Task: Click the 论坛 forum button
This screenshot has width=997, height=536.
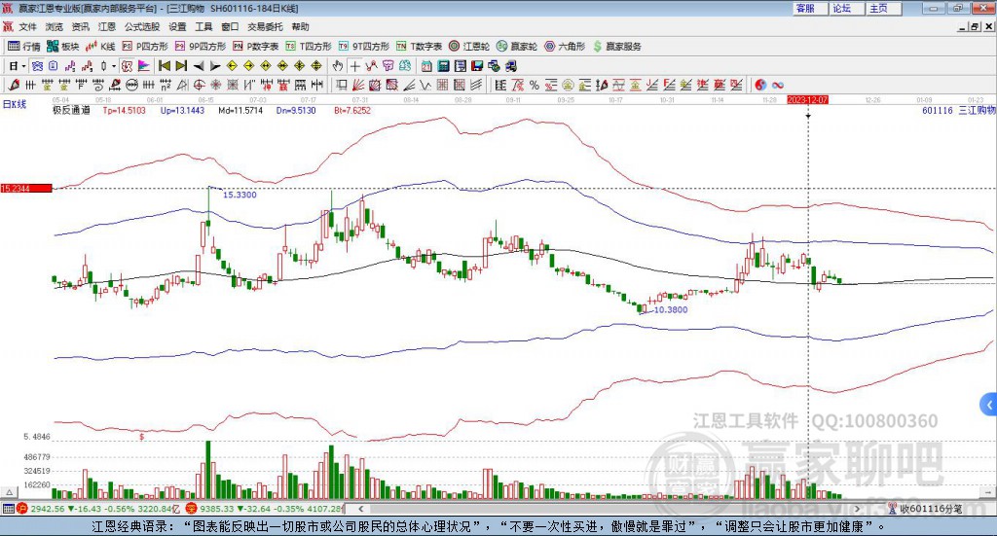Action: pos(846,8)
